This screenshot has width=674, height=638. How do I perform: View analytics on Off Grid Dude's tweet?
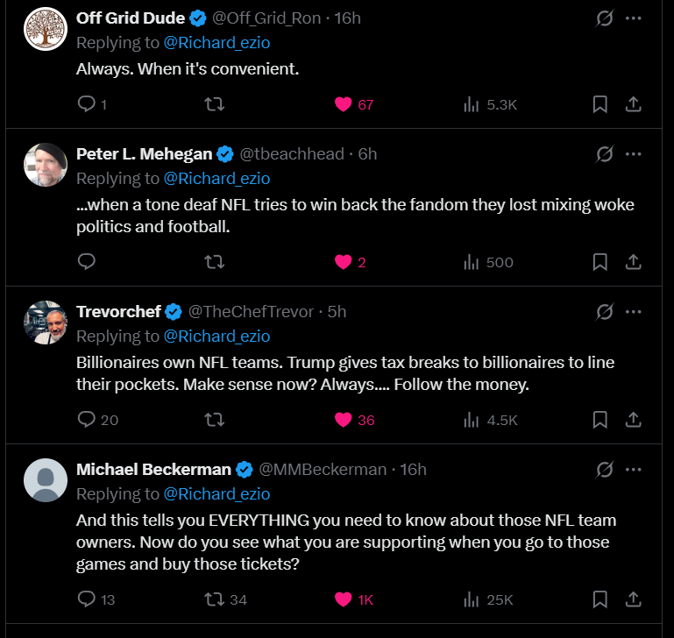[471, 104]
